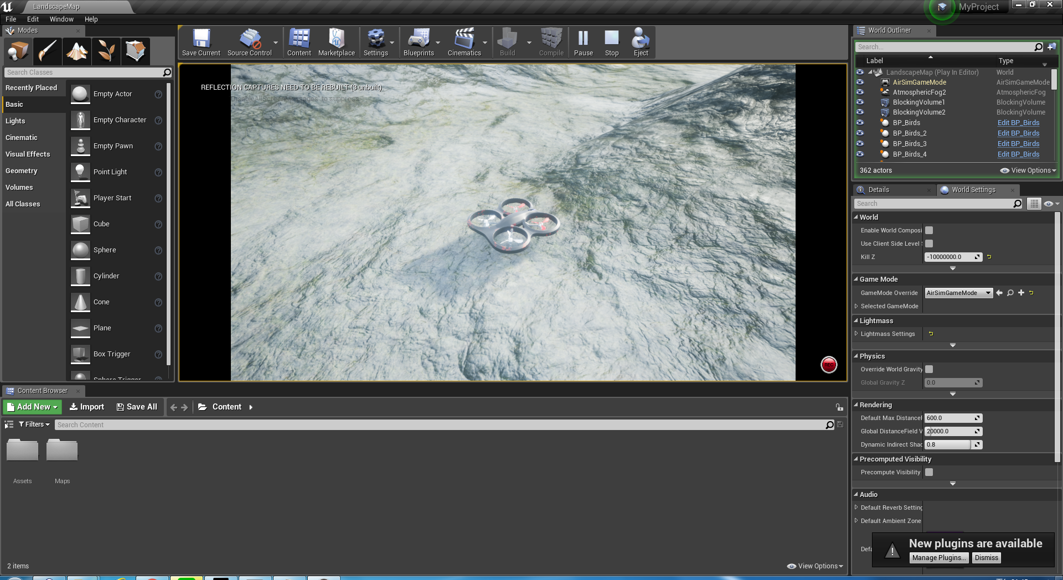Select the Landscape mode icon

(x=76, y=51)
